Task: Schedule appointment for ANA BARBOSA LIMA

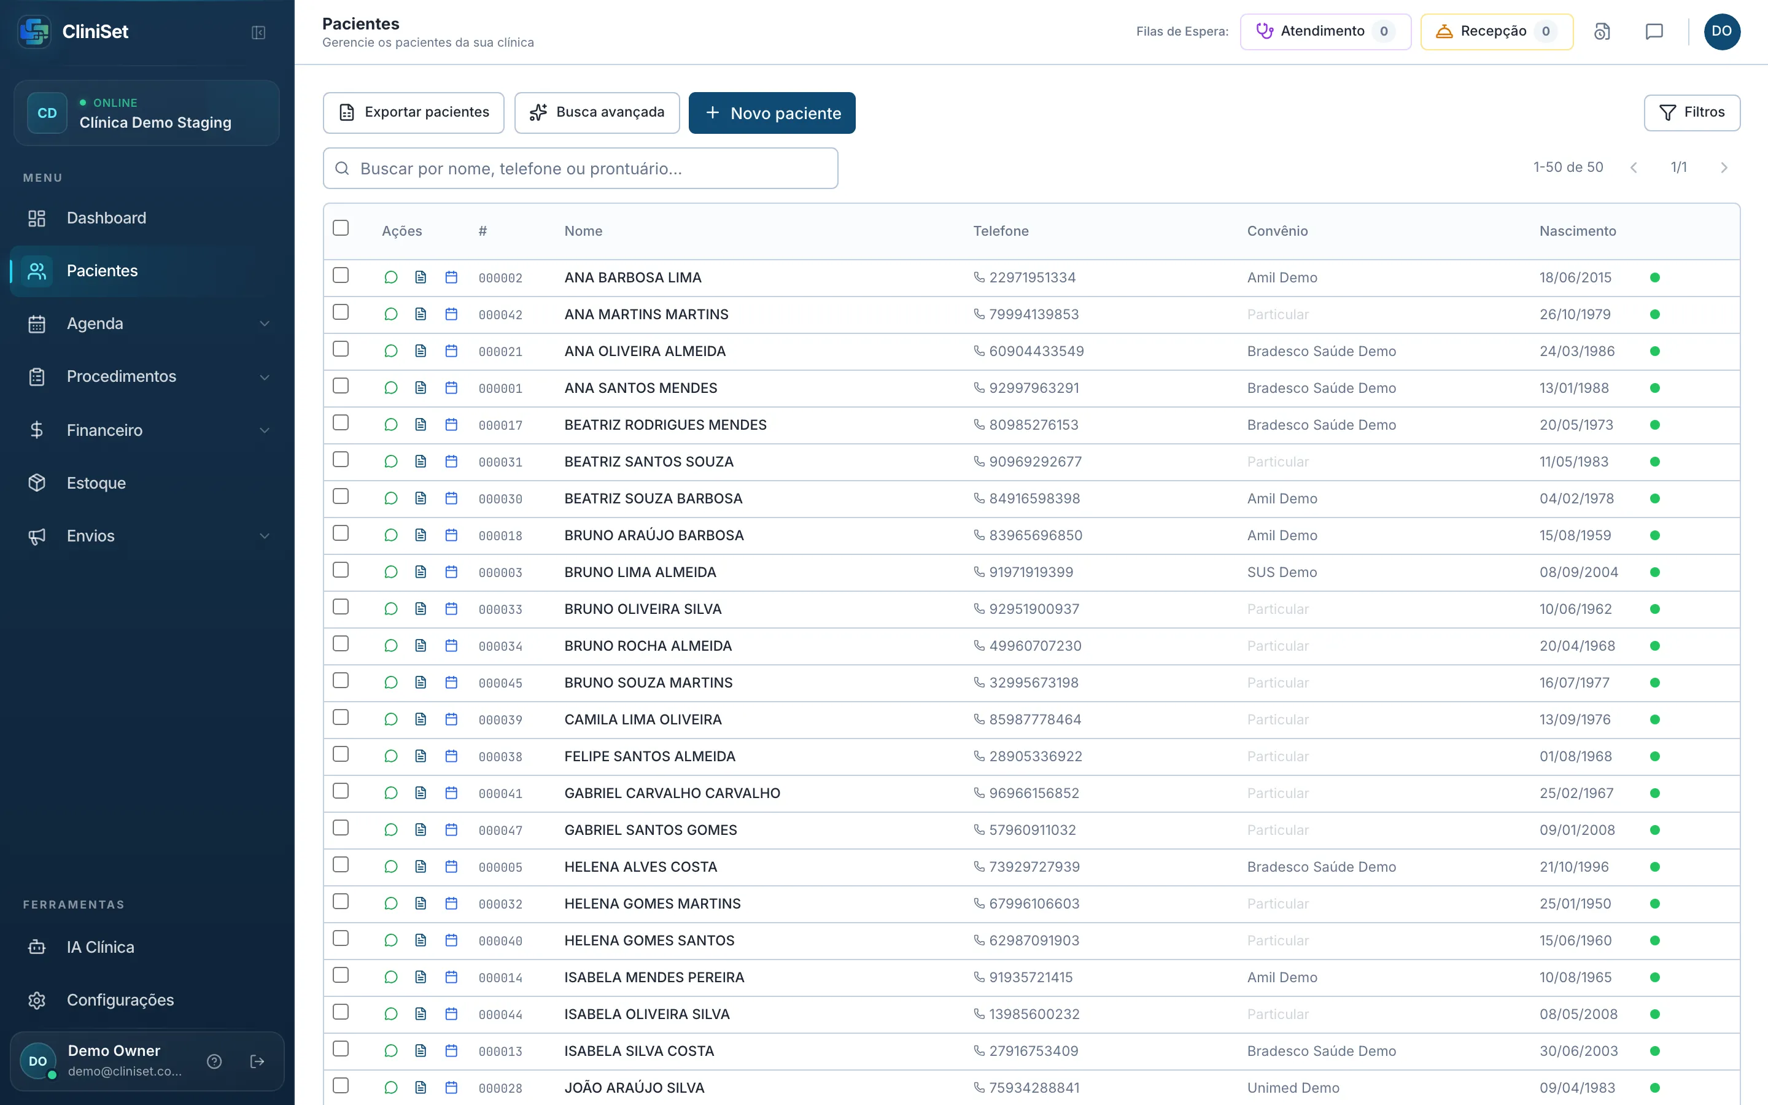Action: pos(451,277)
